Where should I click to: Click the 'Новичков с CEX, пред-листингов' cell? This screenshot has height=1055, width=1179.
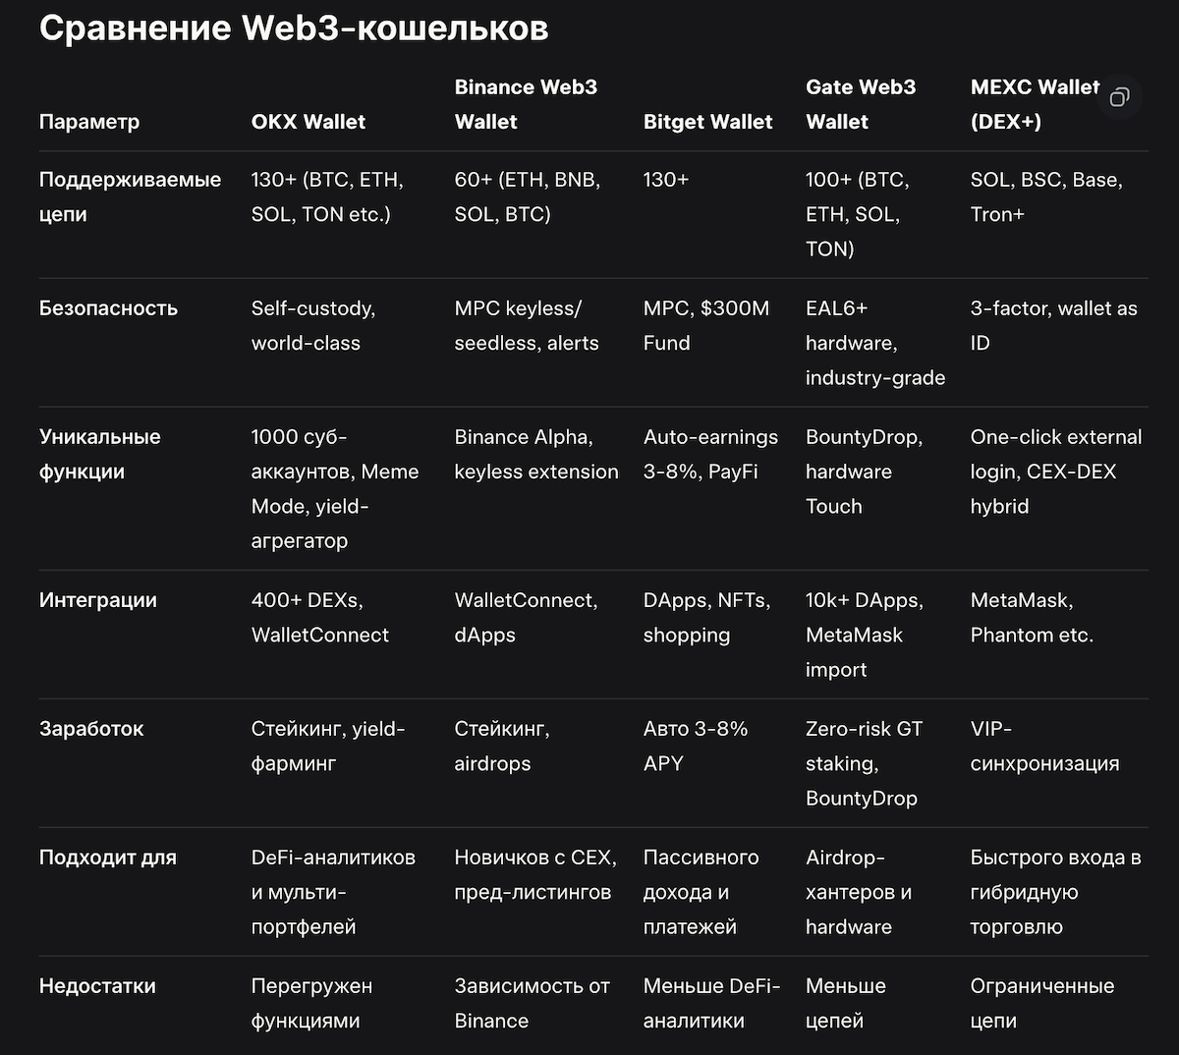click(x=535, y=874)
